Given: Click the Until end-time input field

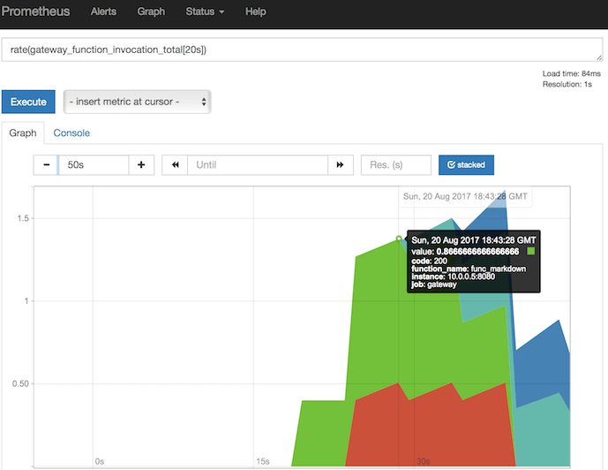Looking at the screenshot, I should 258,165.
